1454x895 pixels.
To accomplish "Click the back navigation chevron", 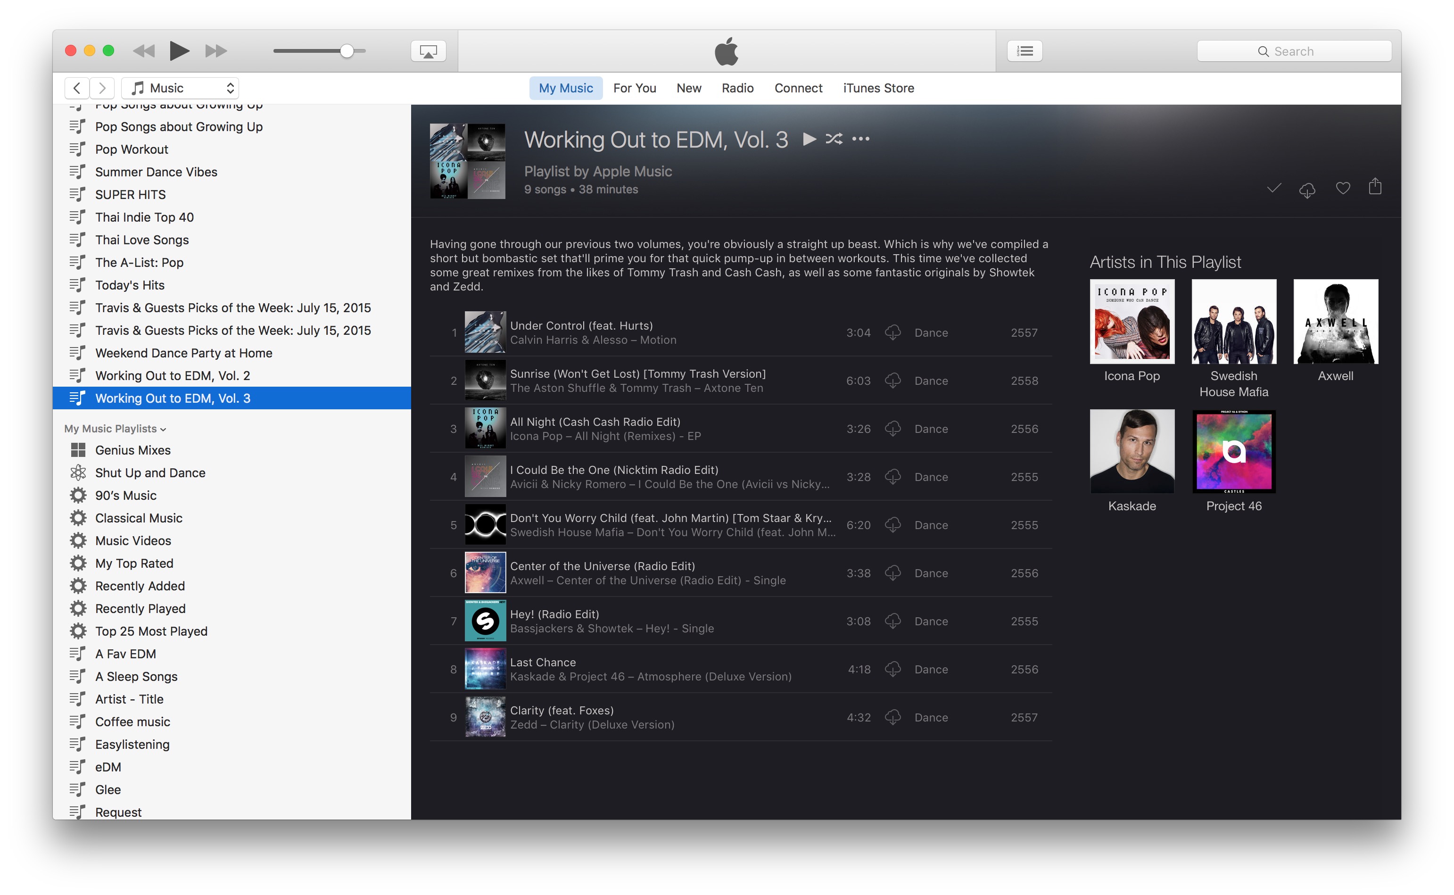I will (x=77, y=88).
